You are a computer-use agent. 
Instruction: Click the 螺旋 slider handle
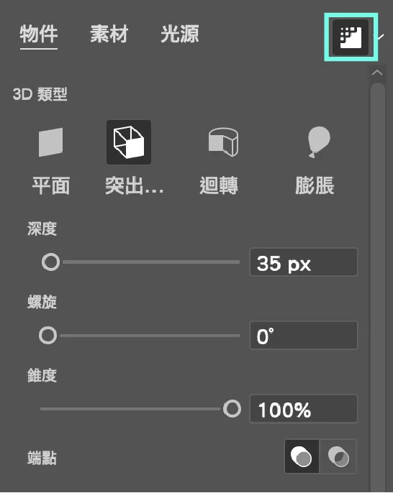[48, 335]
